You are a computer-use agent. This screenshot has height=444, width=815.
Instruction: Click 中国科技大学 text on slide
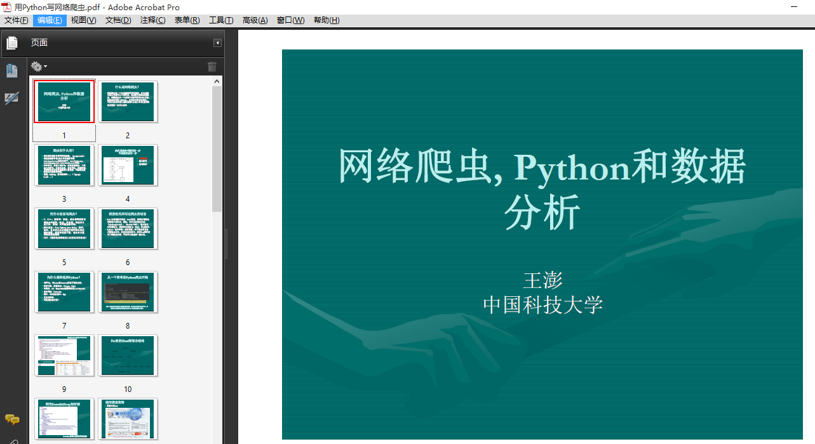pos(542,304)
